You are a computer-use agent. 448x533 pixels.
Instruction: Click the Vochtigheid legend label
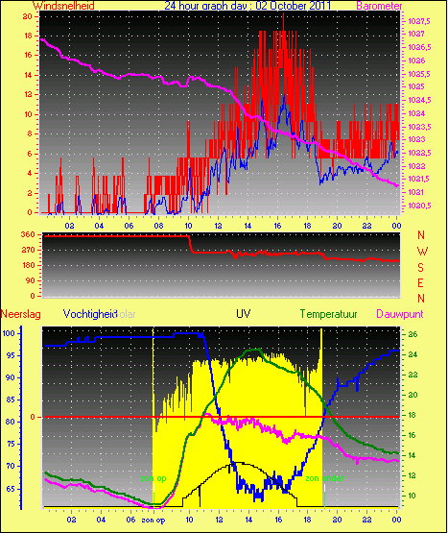point(90,314)
